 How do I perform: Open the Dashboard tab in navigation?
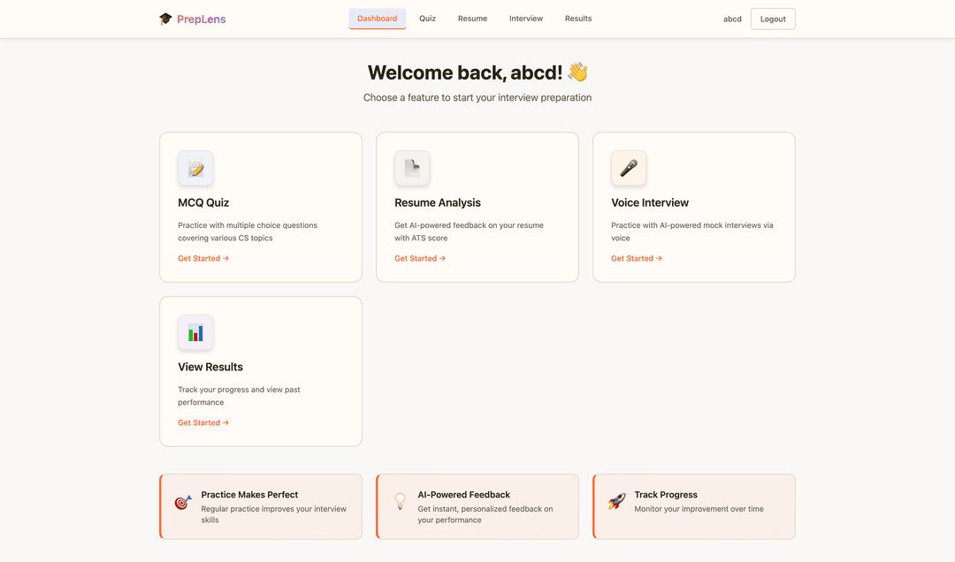pyautogui.click(x=378, y=19)
